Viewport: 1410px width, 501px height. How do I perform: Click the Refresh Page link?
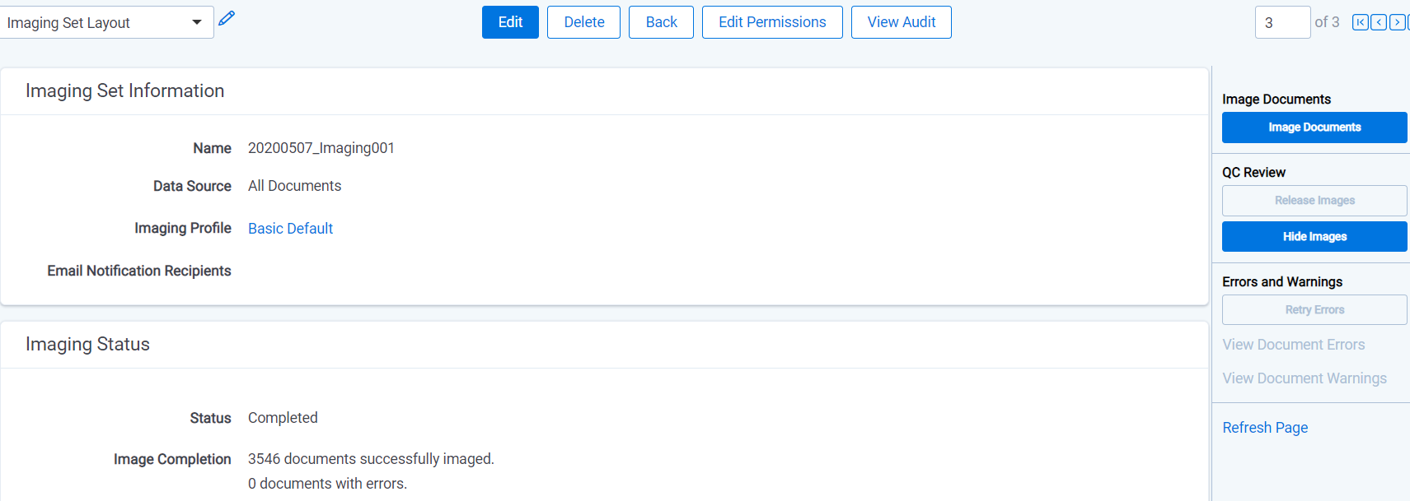1265,428
